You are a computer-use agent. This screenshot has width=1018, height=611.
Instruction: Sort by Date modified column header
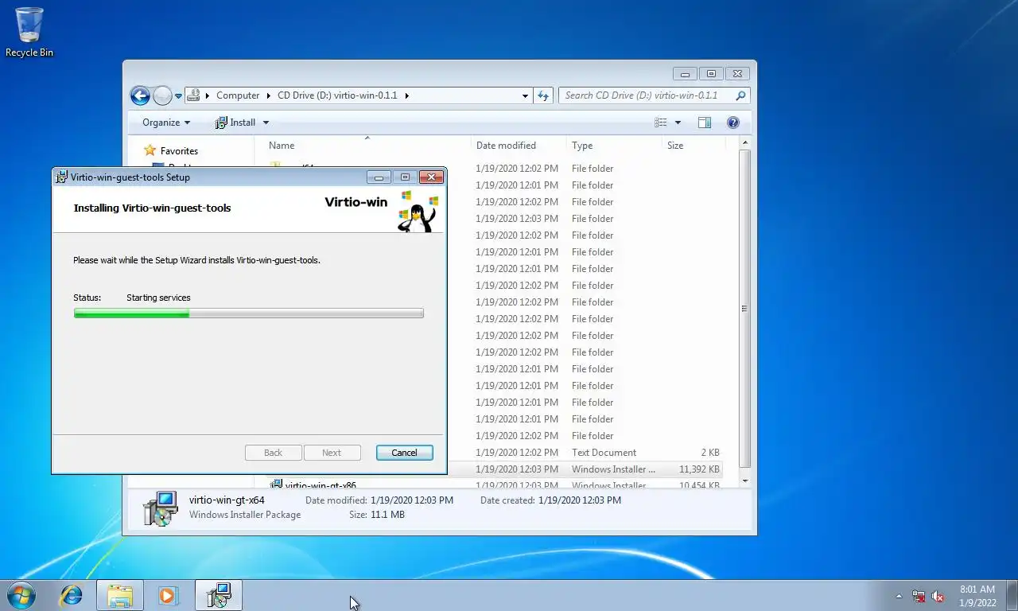pos(519,146)
